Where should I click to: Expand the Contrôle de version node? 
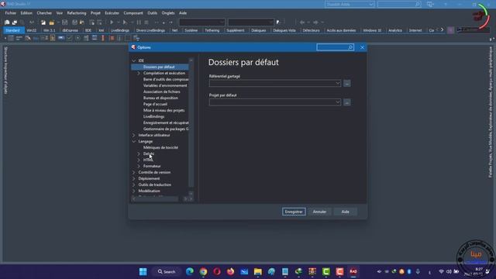pyautogui.click(x=134, y=172)
